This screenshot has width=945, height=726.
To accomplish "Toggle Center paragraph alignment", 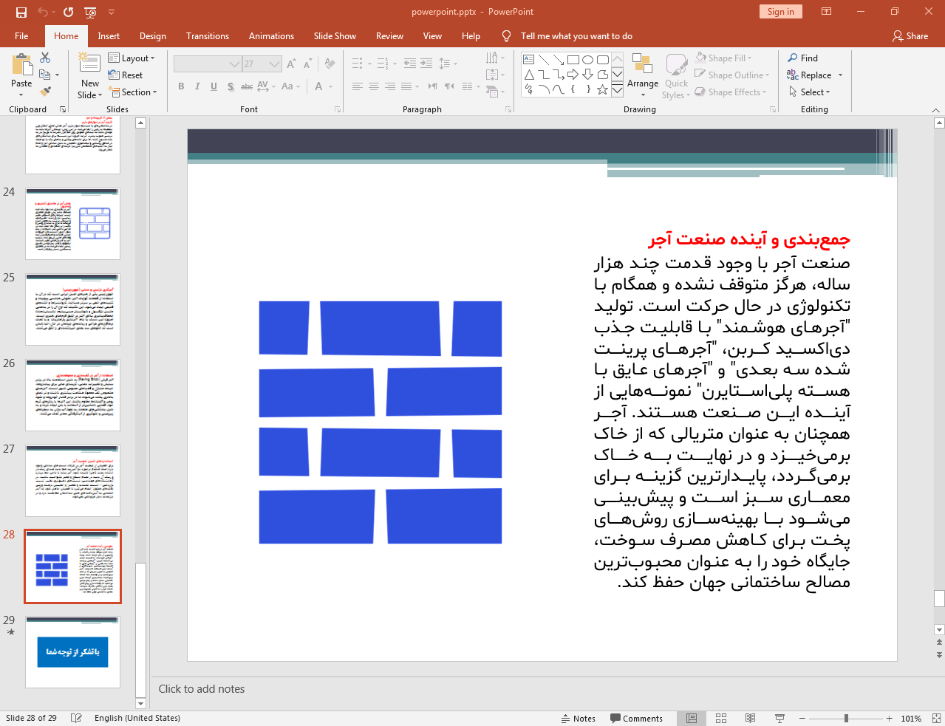I will 373,86.
